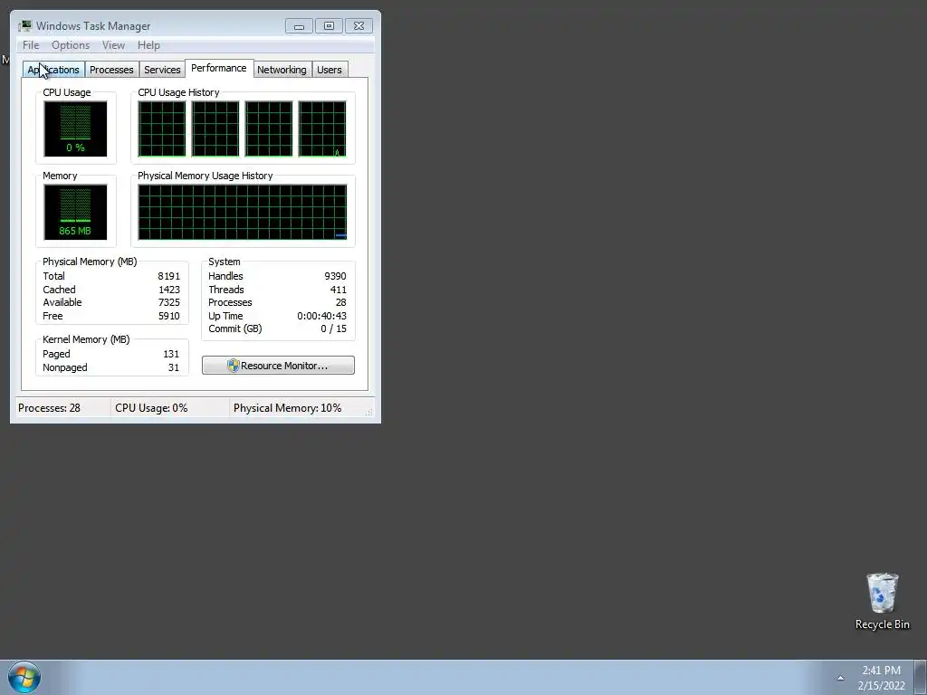This screenshot has height=695, width=927.
Task: Click the Cached value 1423
Action: 169,290
